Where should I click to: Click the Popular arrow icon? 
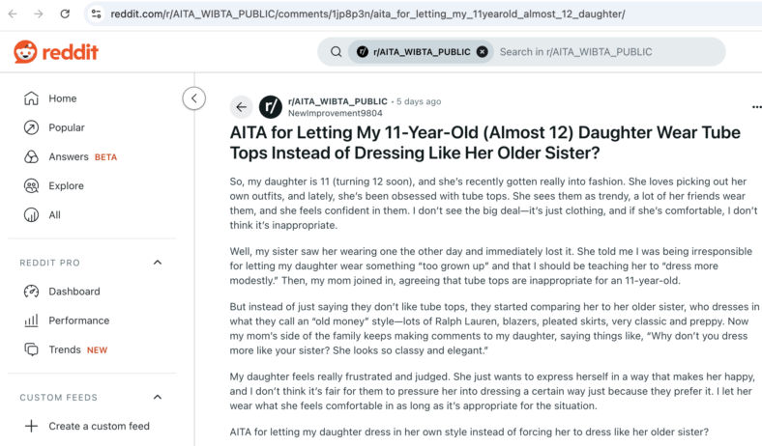tap(31, 127)
